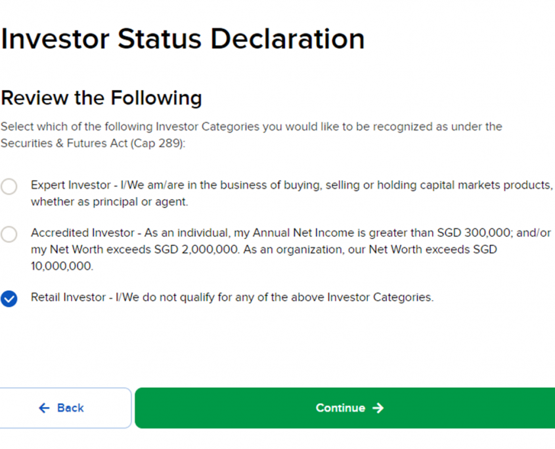
Task: Click the 10,000,000 organization net worth line
Action: tap(62, 267)
